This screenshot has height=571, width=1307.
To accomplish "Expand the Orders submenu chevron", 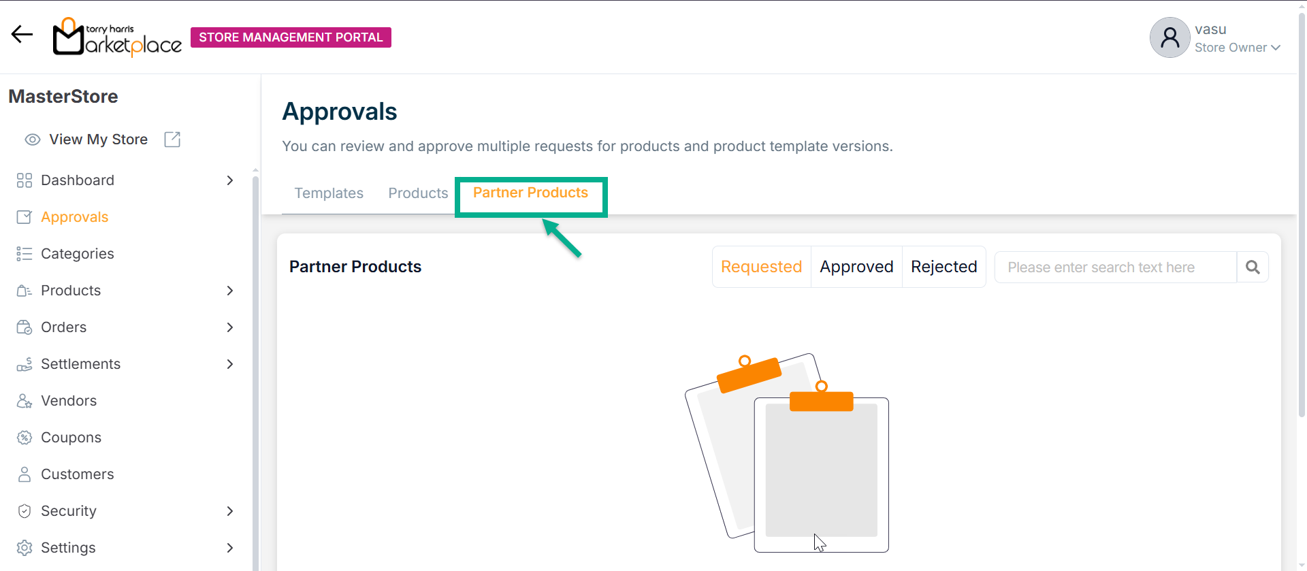I will [230, 327].
